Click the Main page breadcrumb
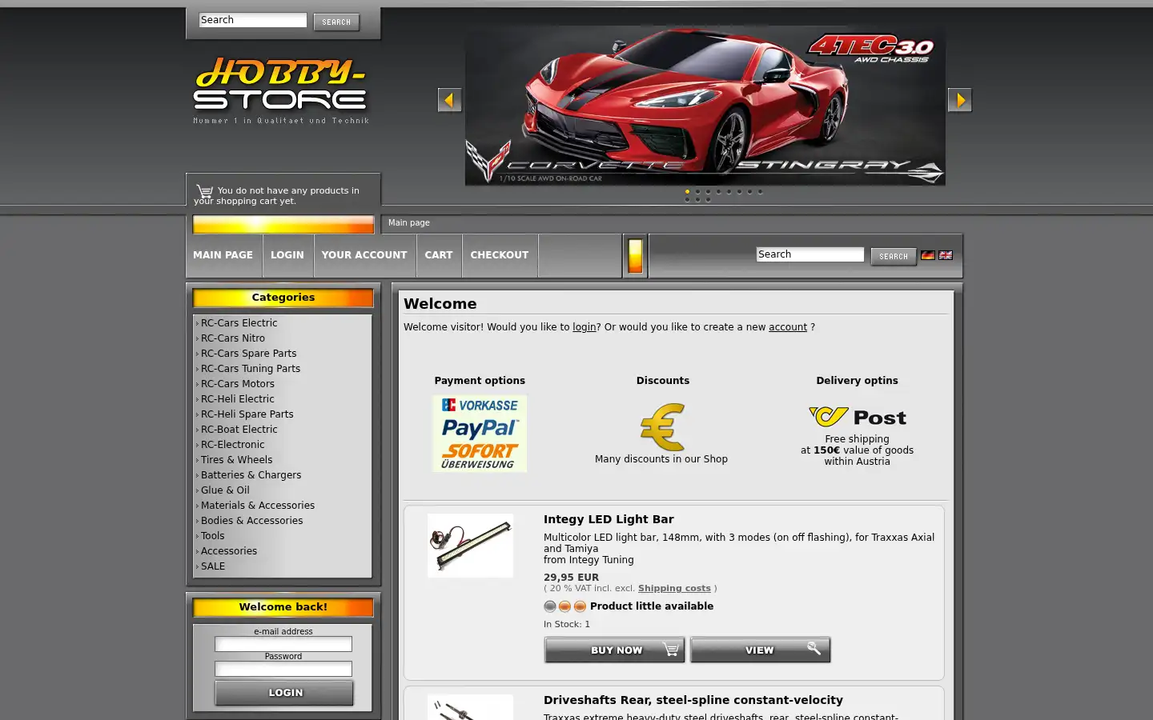 pyautogui.click(x=409, y=223)
